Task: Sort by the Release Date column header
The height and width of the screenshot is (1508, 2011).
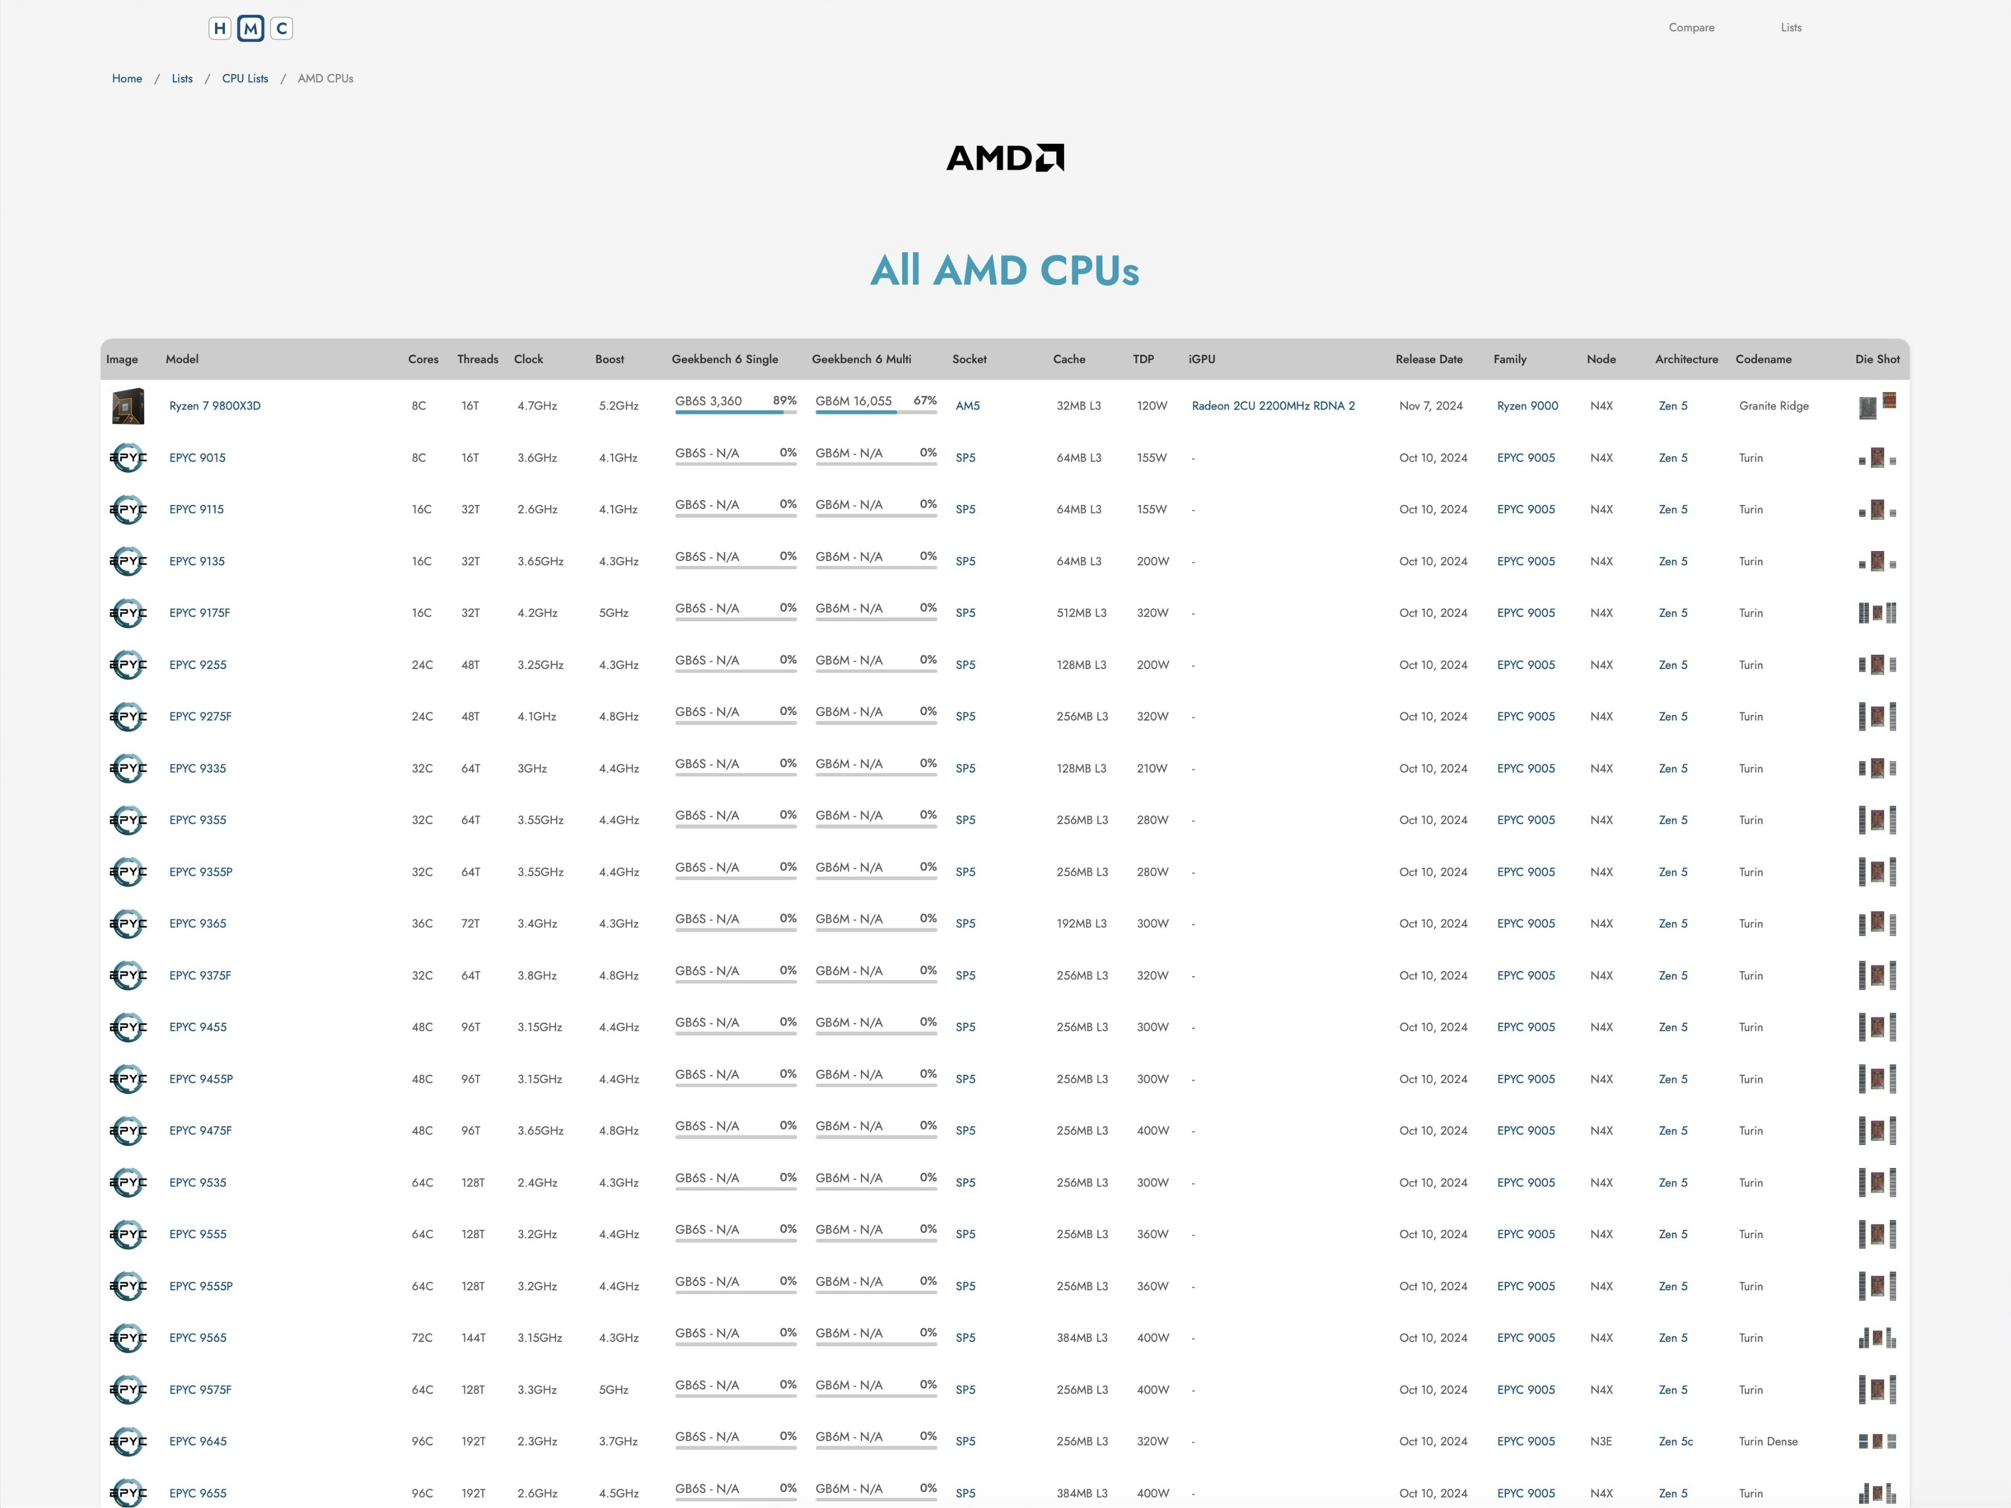Action: pos(1428,359)
